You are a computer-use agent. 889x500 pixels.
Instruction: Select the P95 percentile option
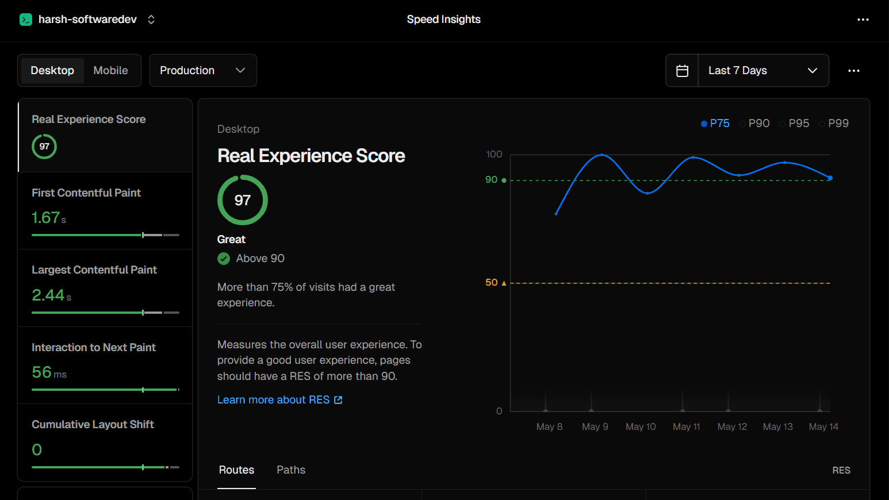[x=794, y=124]
